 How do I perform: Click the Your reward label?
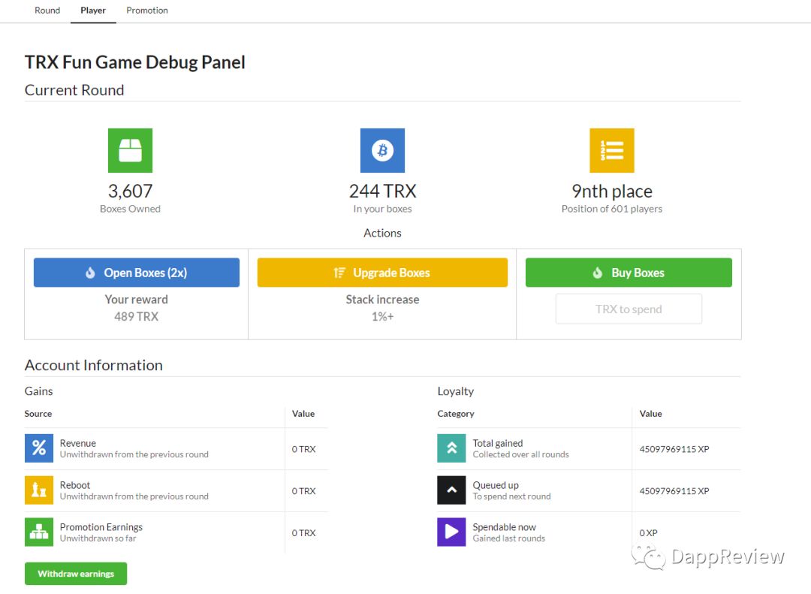coord(137,300)
